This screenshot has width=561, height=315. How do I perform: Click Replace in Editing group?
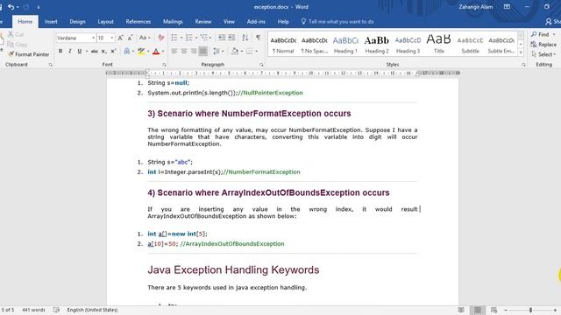pos(543,45)
